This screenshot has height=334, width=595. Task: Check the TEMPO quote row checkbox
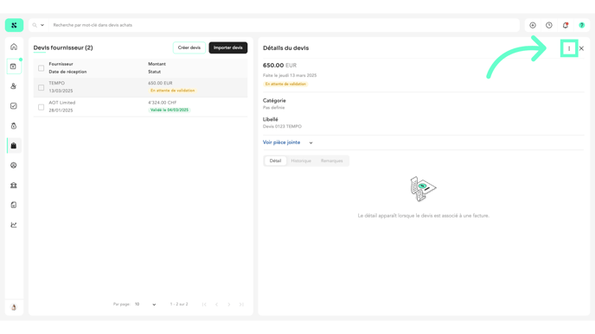41,87
